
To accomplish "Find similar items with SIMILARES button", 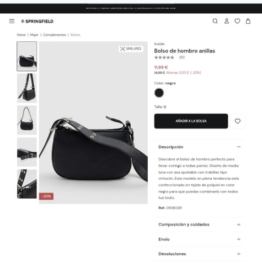I will click(x=131, y=49).
